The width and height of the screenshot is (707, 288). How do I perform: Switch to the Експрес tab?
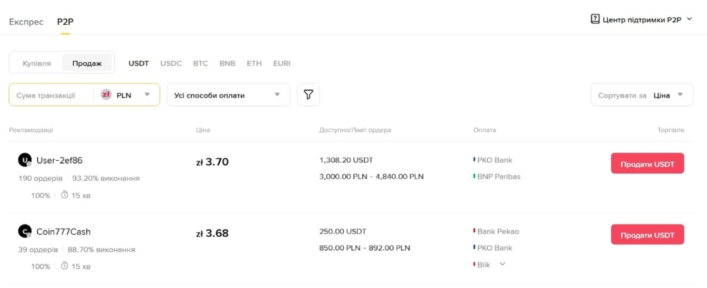click(26, 21)
